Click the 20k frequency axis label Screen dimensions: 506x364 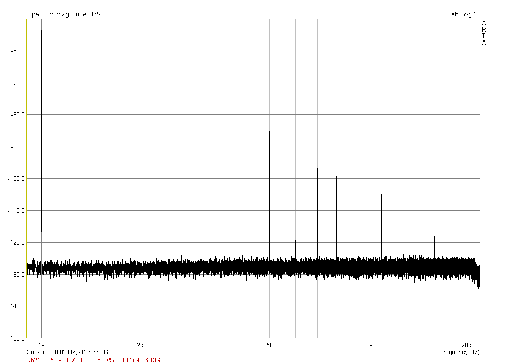[x=466, y=345]
